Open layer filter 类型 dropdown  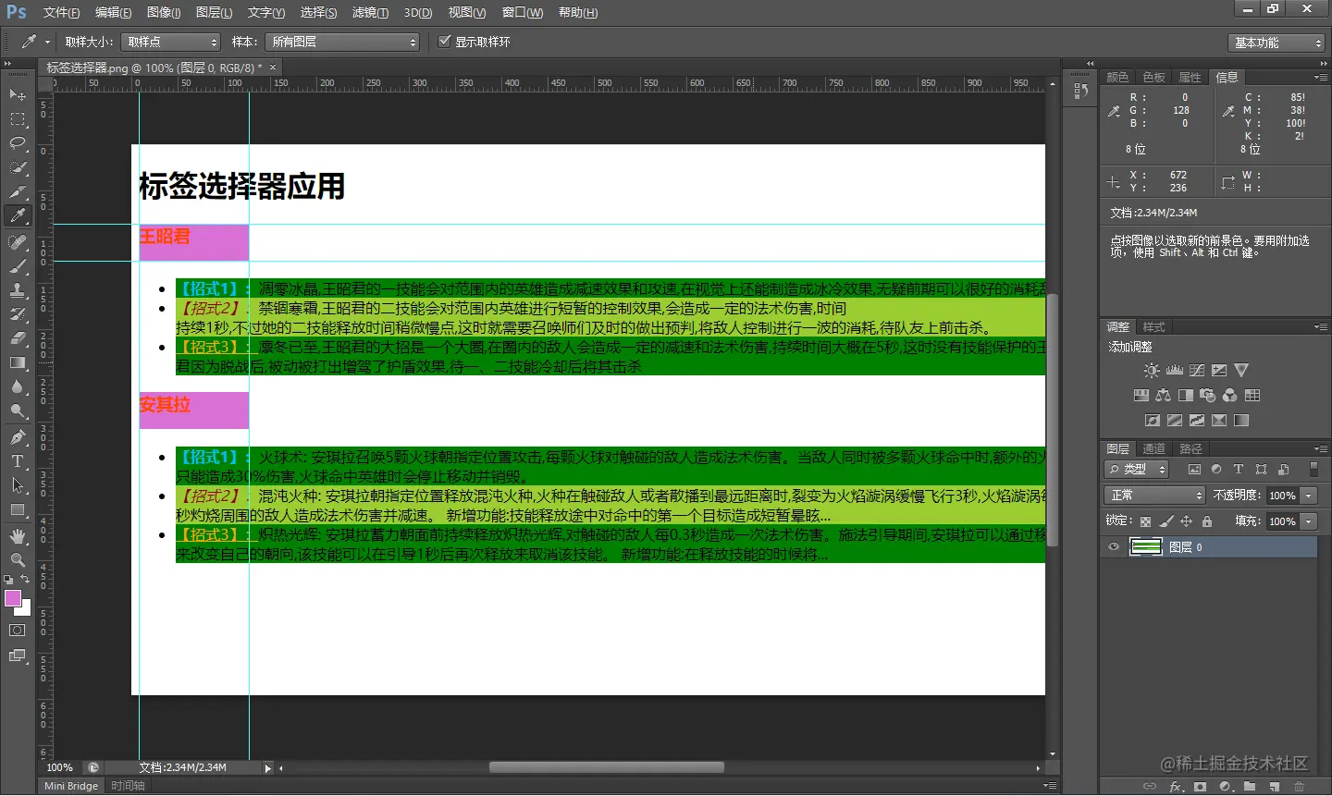tap(1138, 470)
